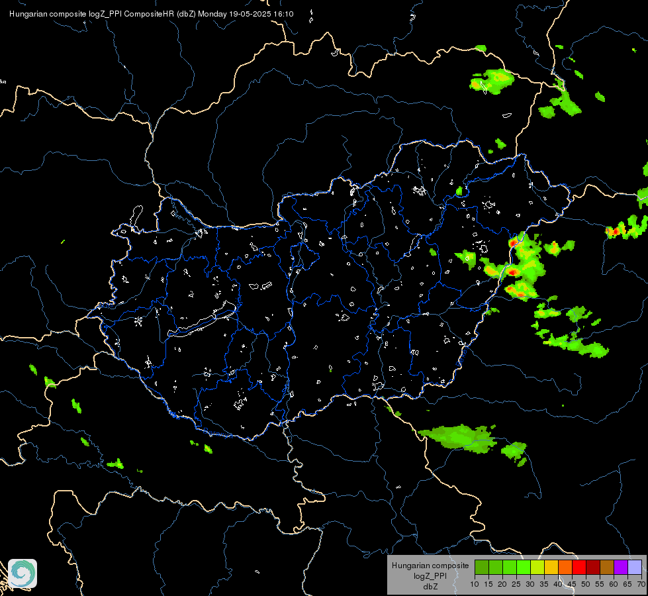Click the title text with date 19-05-2025 16:10
The image size is (648, 596).
152,14
